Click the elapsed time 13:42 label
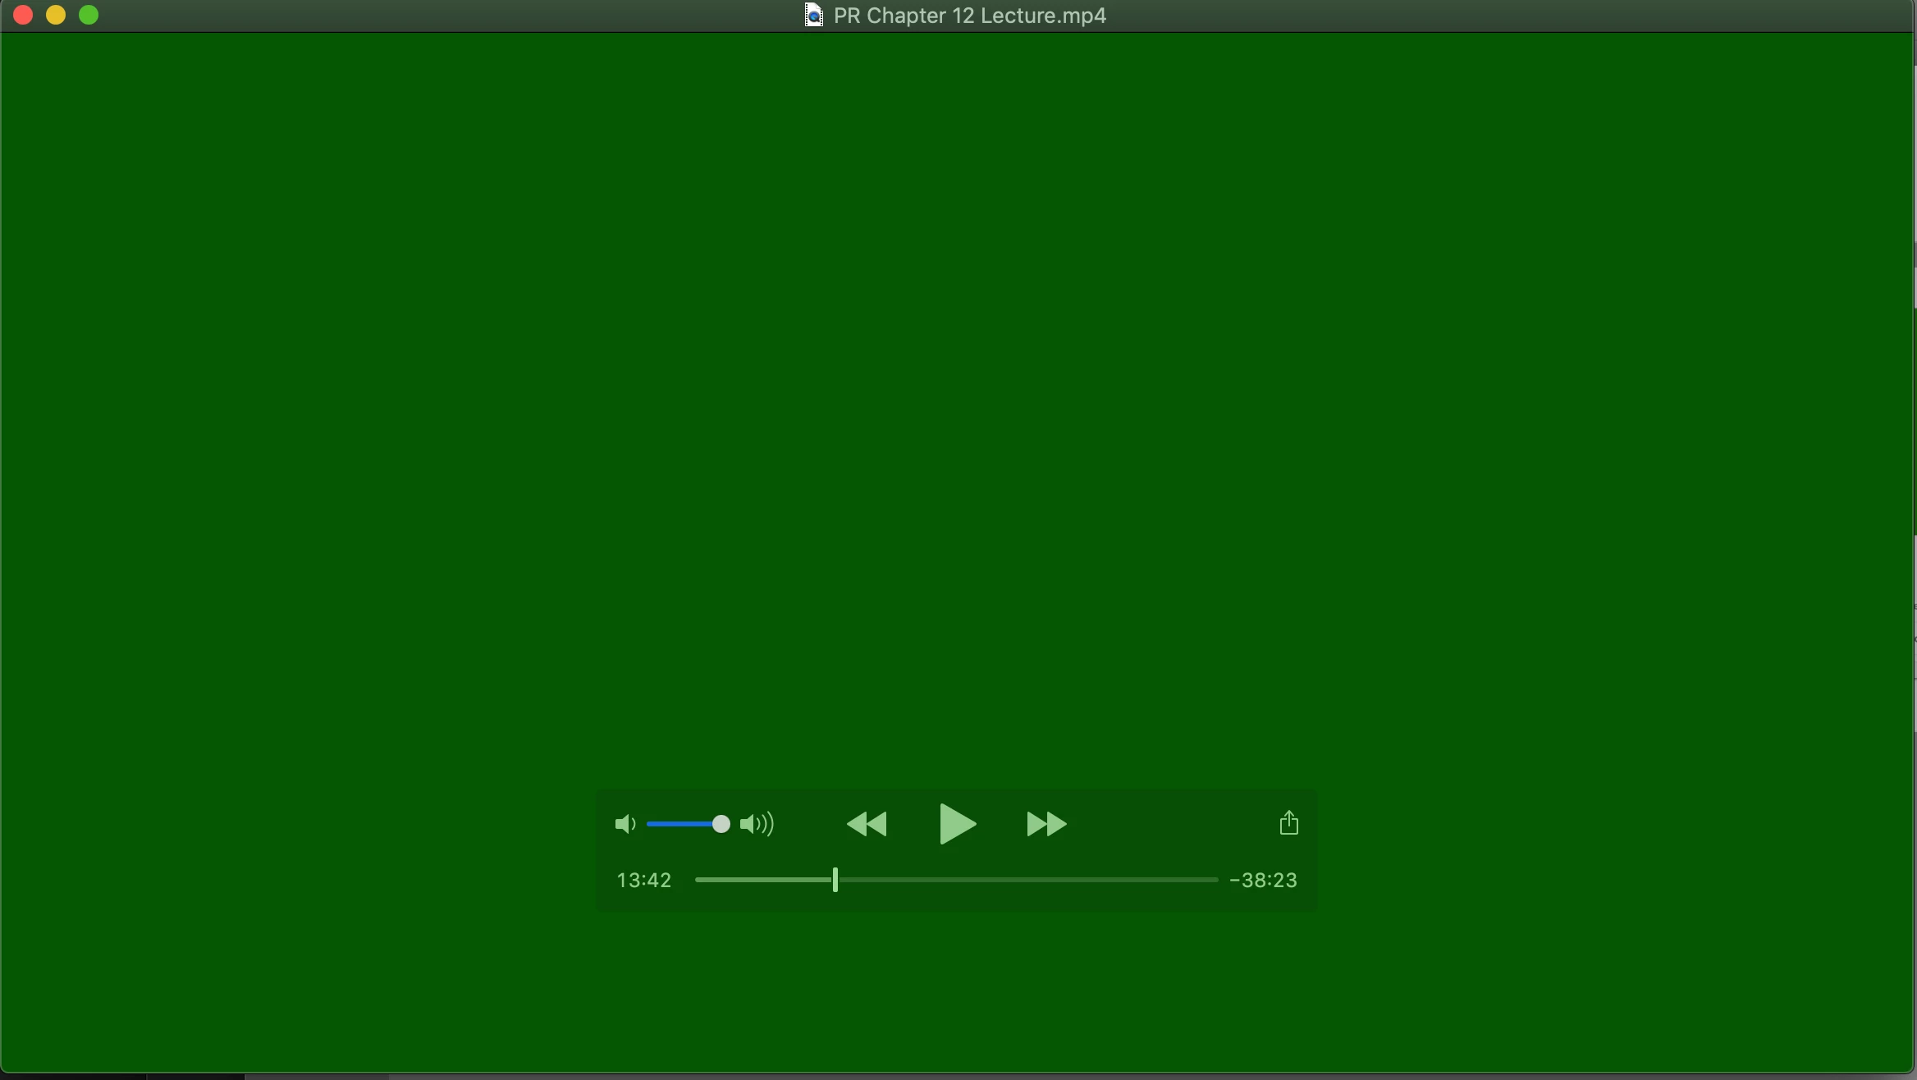Screen dimensions: 1917x1080 (644, 881)
